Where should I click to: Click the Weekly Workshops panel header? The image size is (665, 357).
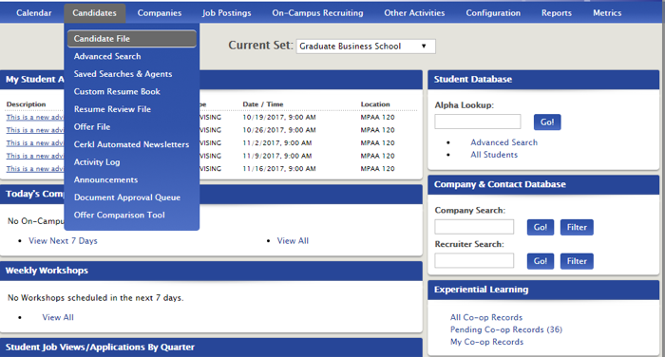click(211, 271)
